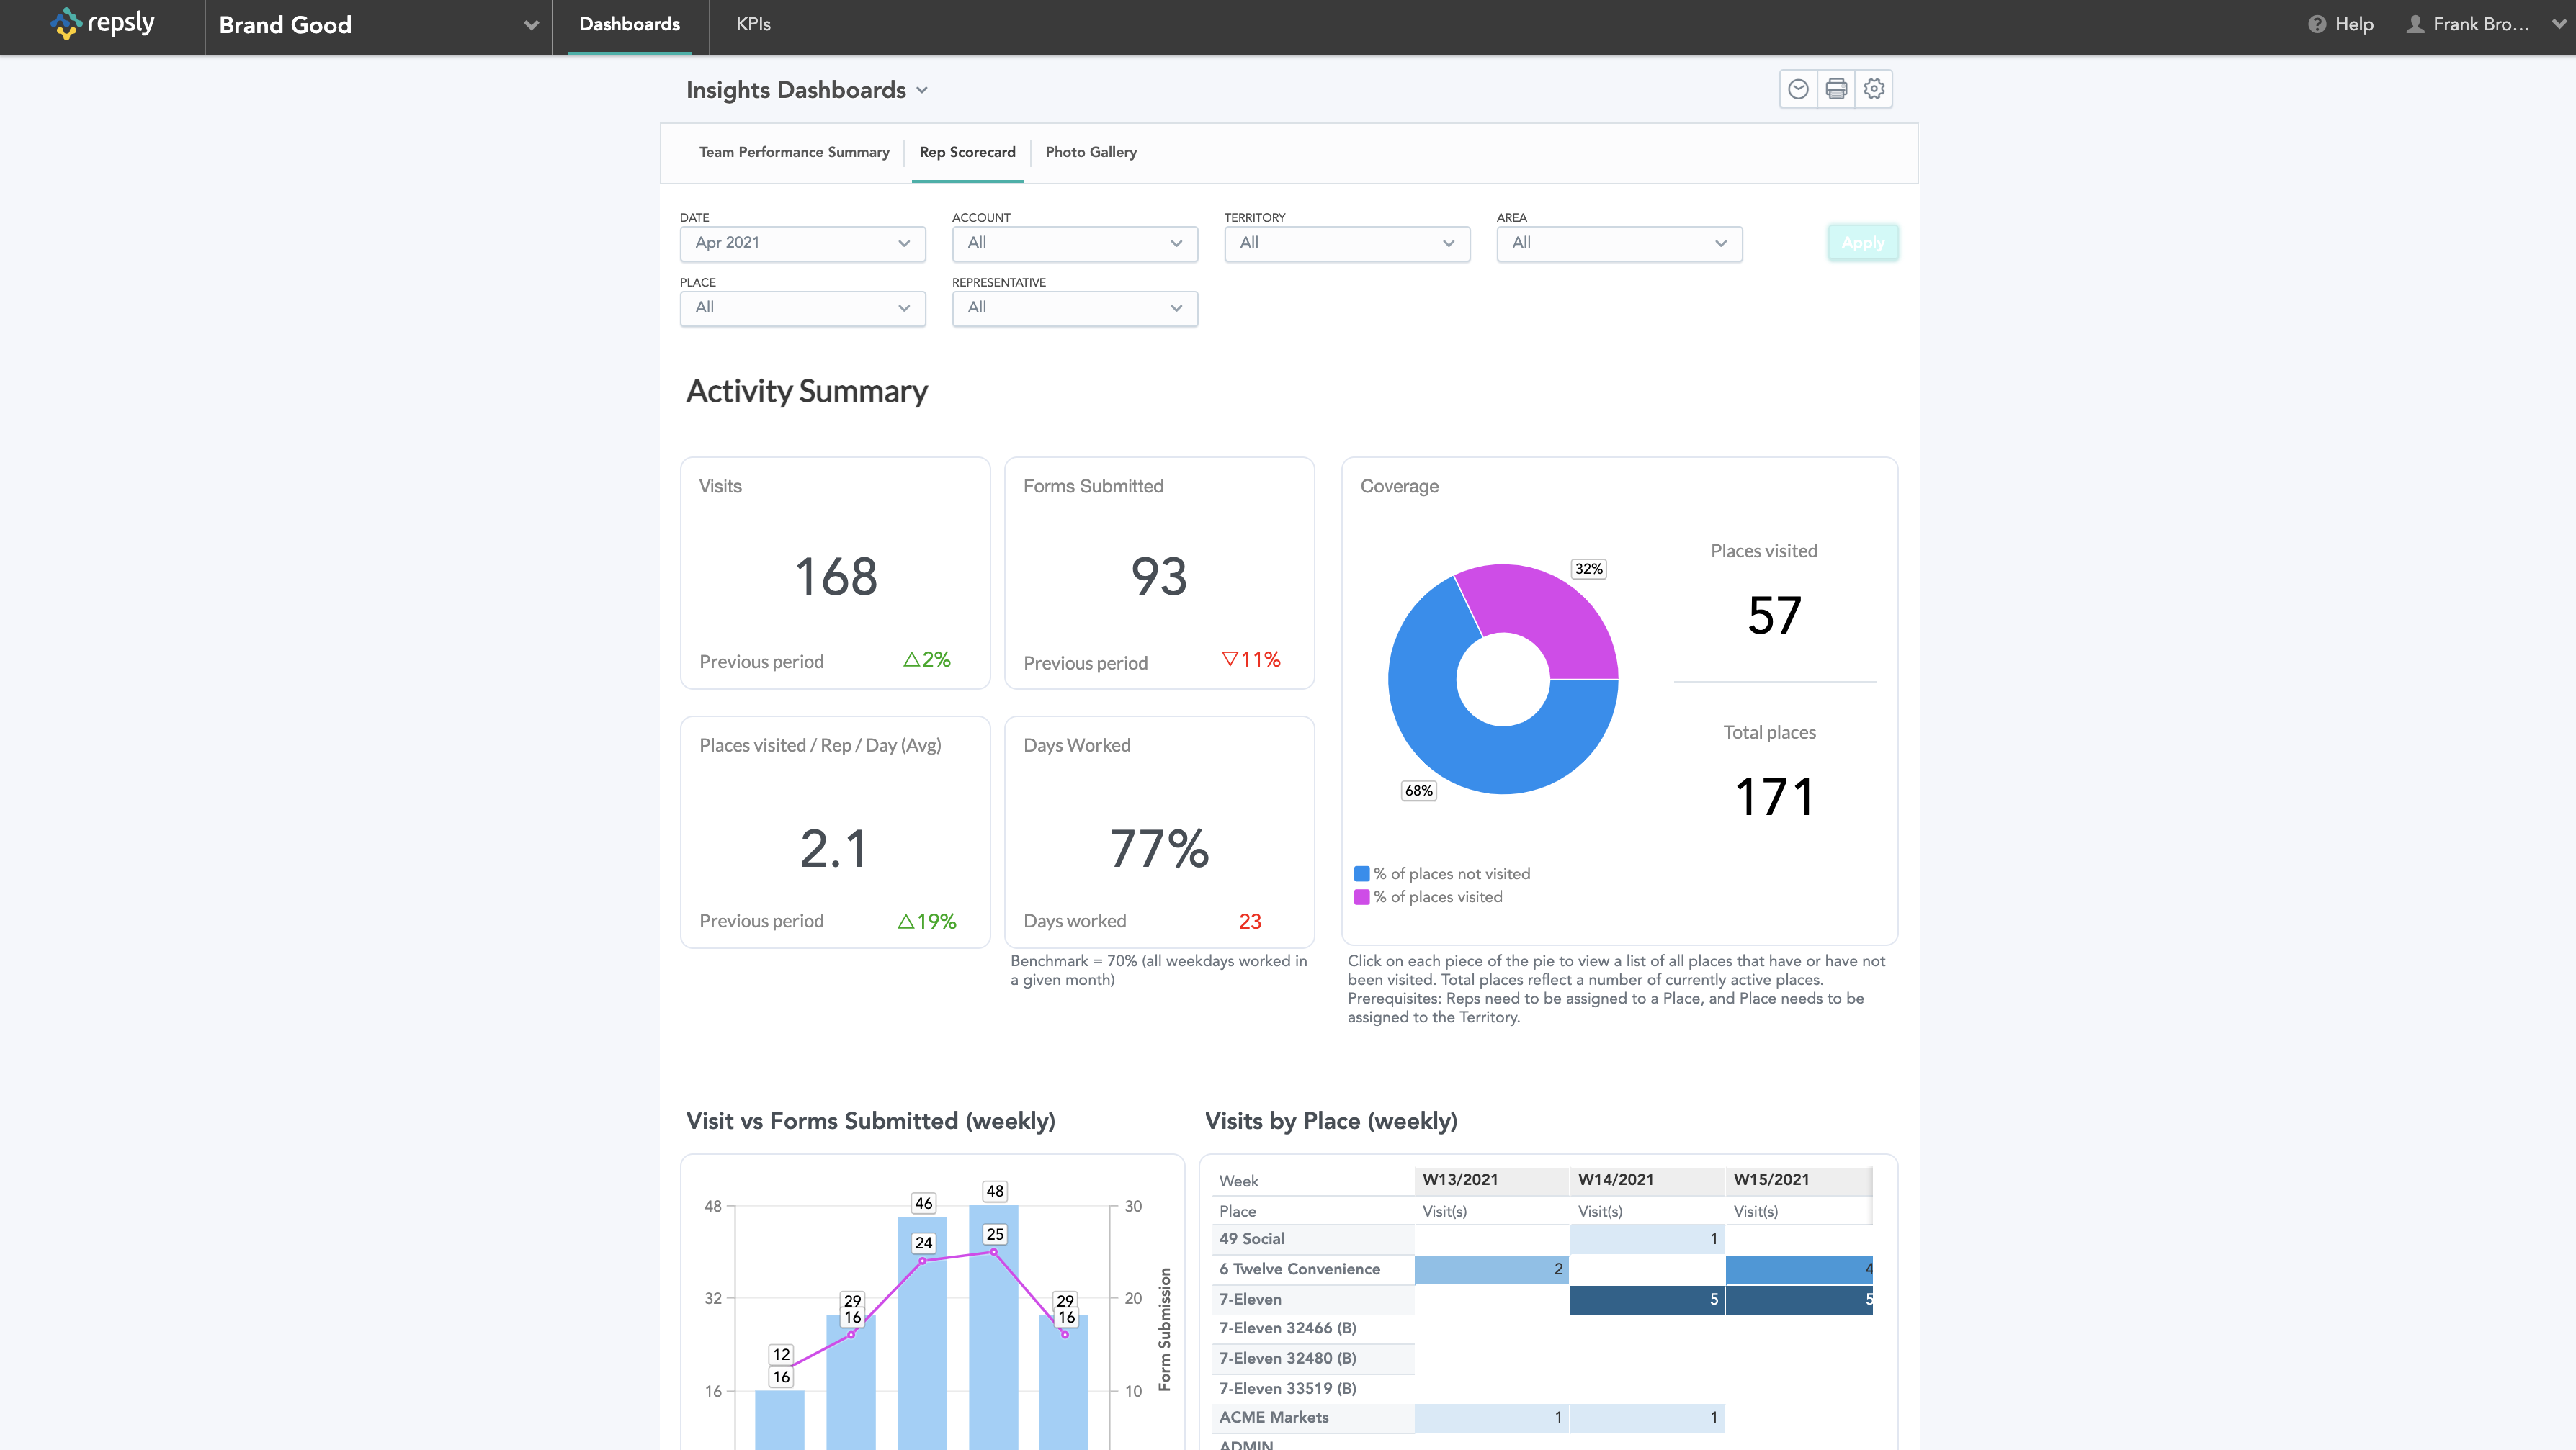Switch to Team Performance Summary tab
The image size is (2576, 1450).
793,152
